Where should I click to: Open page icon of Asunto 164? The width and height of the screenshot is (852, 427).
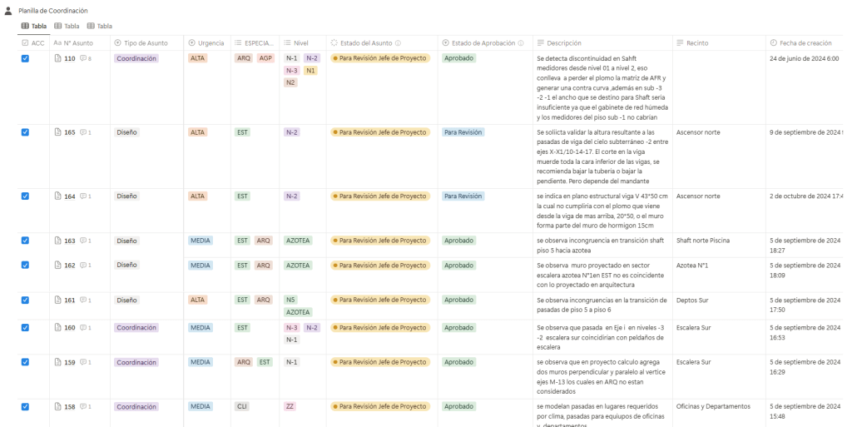pos(58,196)
